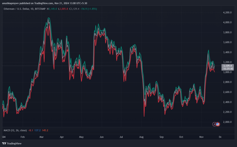Click the lightning bolt event icon

(214, 124)
